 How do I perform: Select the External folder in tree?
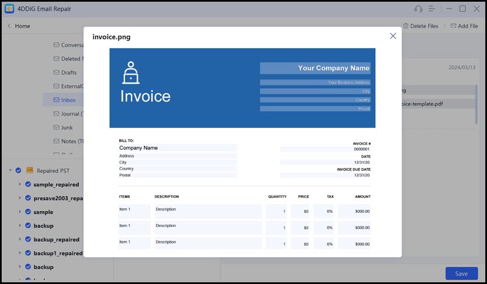[72, 86]
